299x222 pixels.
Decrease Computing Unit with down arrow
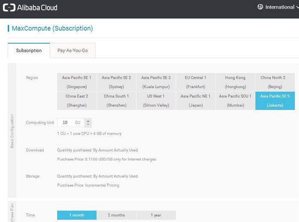pos(88,124)
